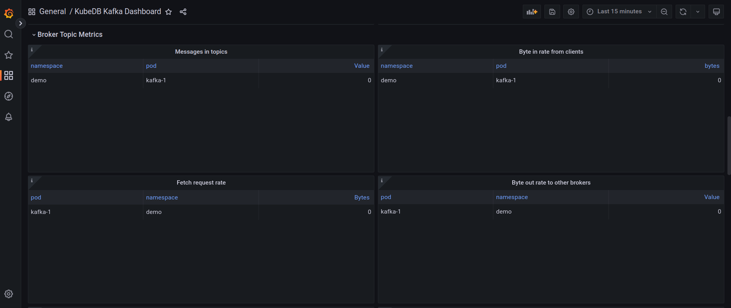
Task: Open the Dashboards sidebar icon
Action: [9, 76]
